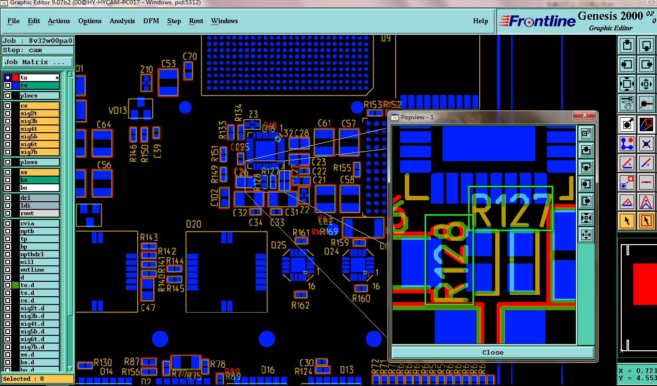Expand the Rout menu
Viewport: 657px width, 386px height.
point(196,21)
